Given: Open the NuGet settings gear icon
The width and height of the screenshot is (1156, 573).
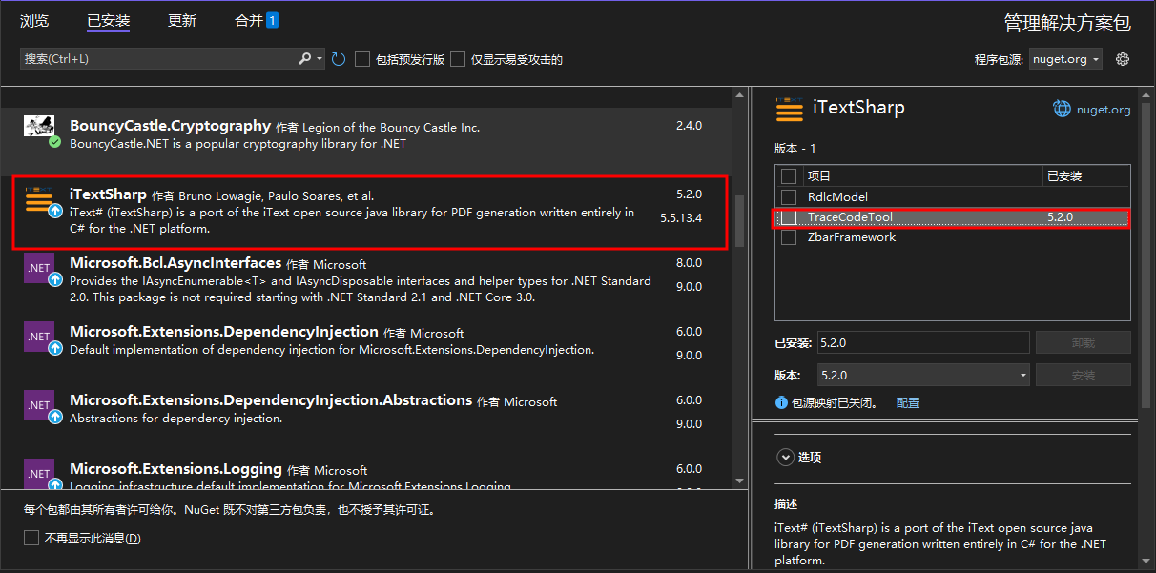Looking at the screenshot, I should click(1123, 58).
